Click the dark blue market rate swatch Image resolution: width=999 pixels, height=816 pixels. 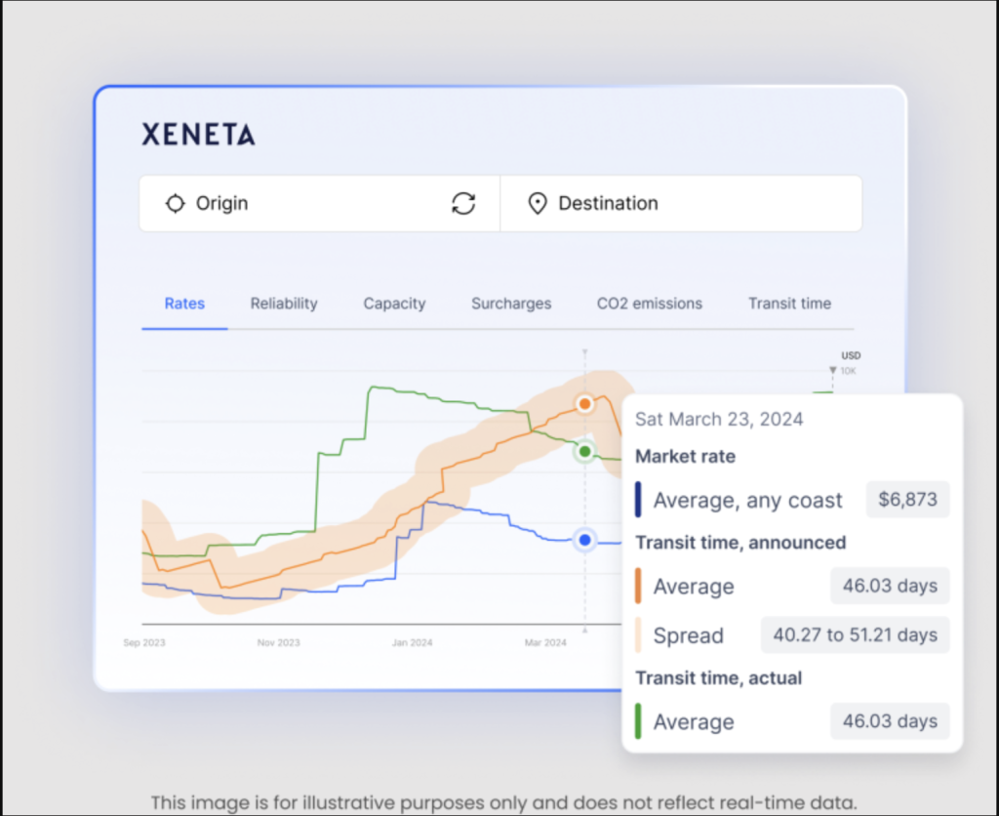638,499
